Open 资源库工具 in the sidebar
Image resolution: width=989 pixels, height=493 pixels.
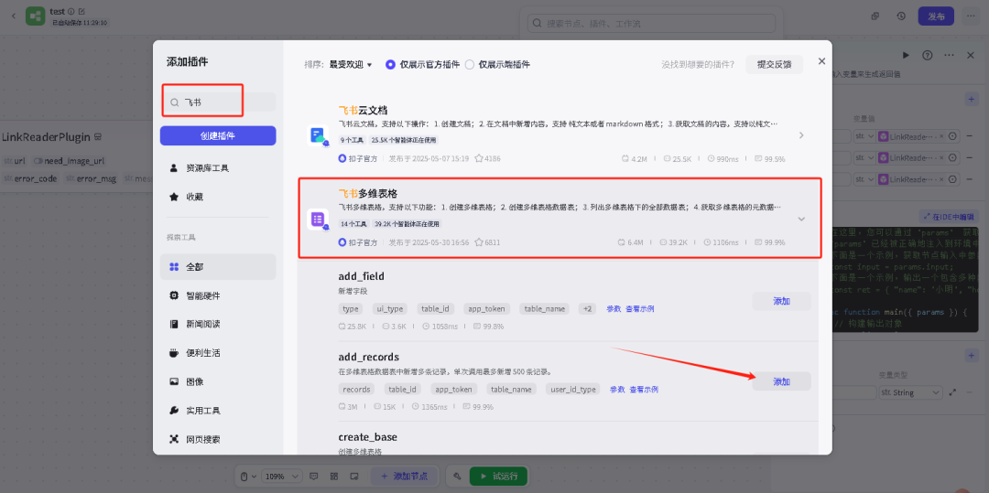click(218, 168)
